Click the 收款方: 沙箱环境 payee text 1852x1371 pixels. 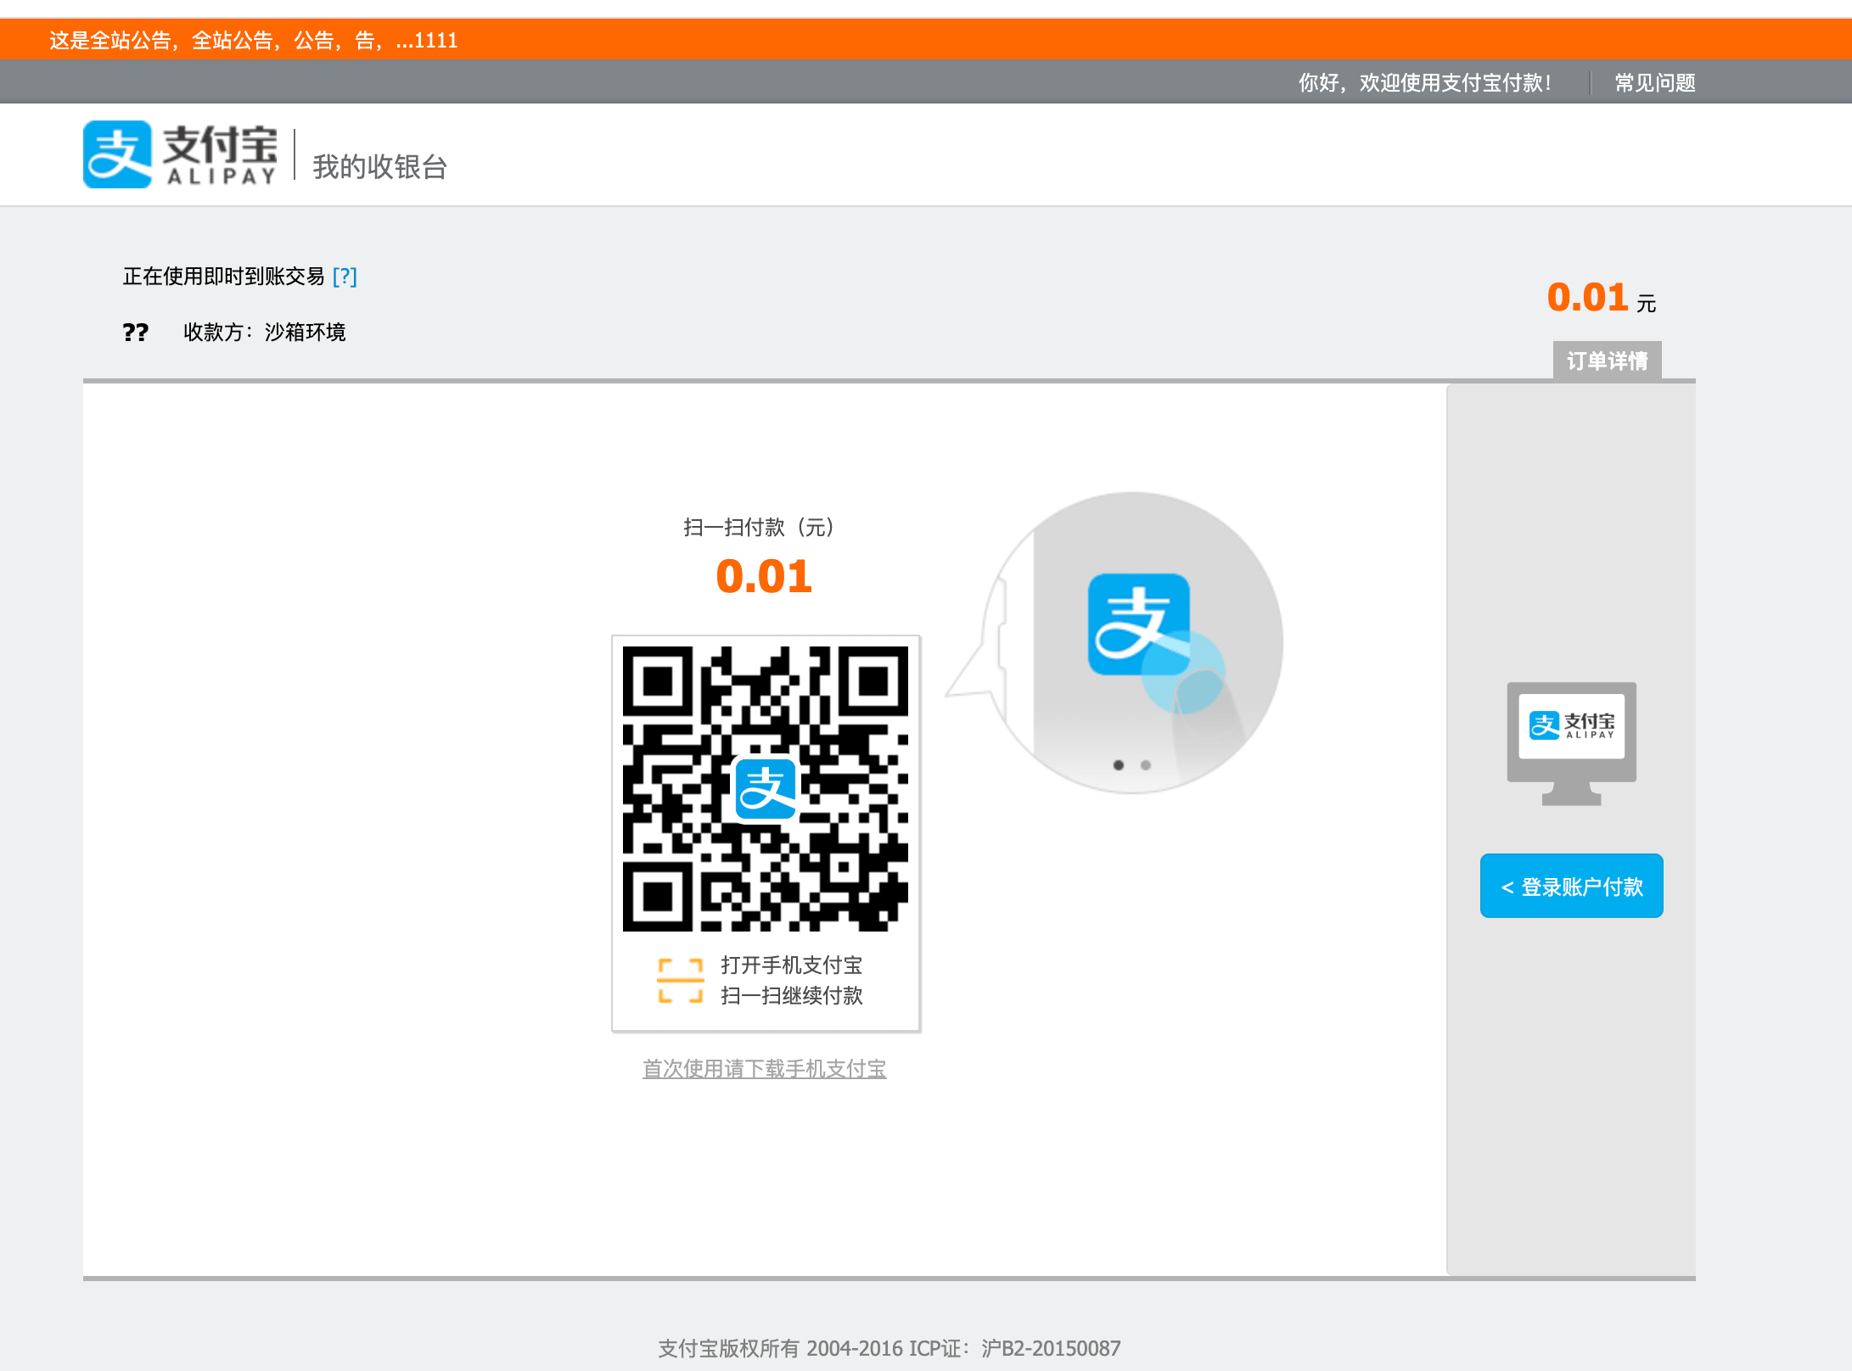tap(264, 333)
